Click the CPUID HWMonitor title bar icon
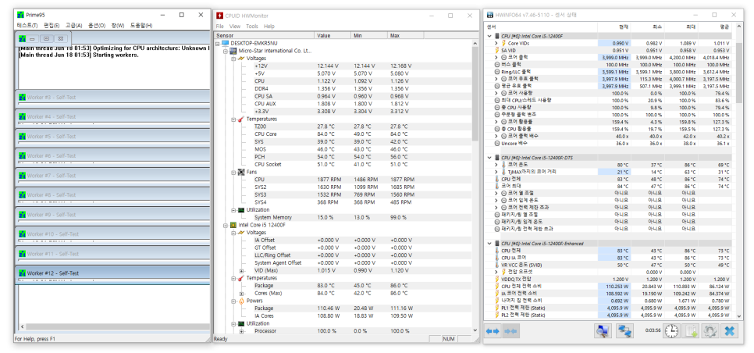This screenshot has width=754, height=353. [x=220, y=16]
